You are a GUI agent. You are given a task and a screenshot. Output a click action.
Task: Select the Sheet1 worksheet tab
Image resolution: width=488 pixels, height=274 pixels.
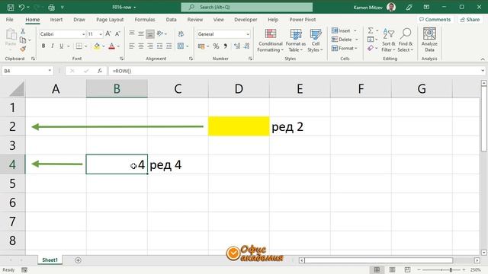coord(50,260)
